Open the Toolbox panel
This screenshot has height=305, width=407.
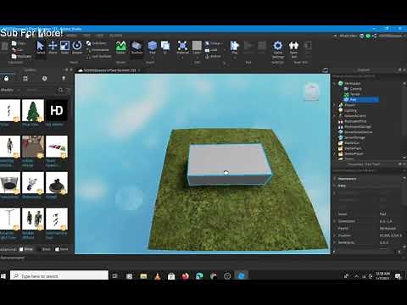click(137, 47)
